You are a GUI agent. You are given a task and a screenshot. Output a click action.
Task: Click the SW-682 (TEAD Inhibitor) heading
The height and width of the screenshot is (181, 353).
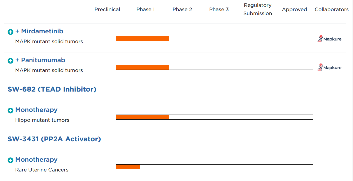(x=52, y=89)
